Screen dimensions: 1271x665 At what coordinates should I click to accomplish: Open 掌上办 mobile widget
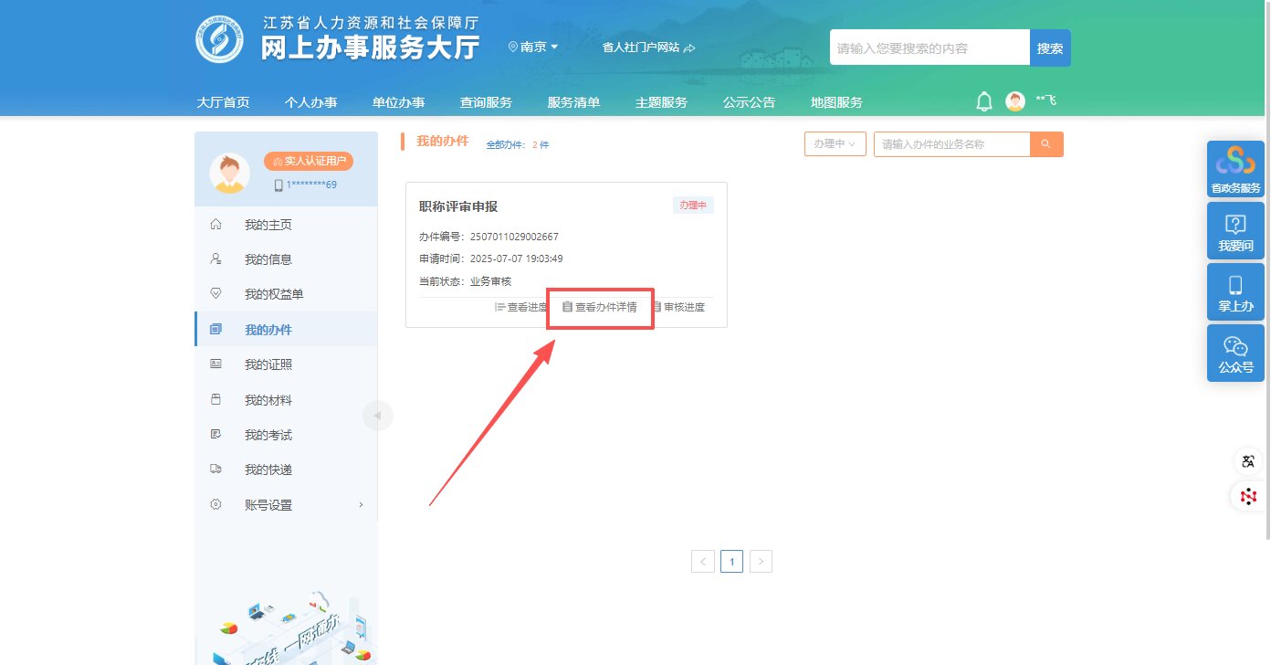point(1235,291)
